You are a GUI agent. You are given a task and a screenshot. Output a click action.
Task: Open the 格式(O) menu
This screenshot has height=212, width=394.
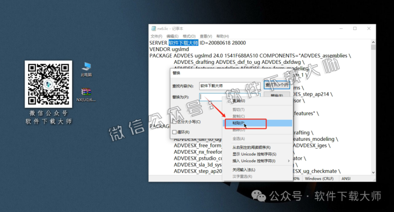pos(189,36)
